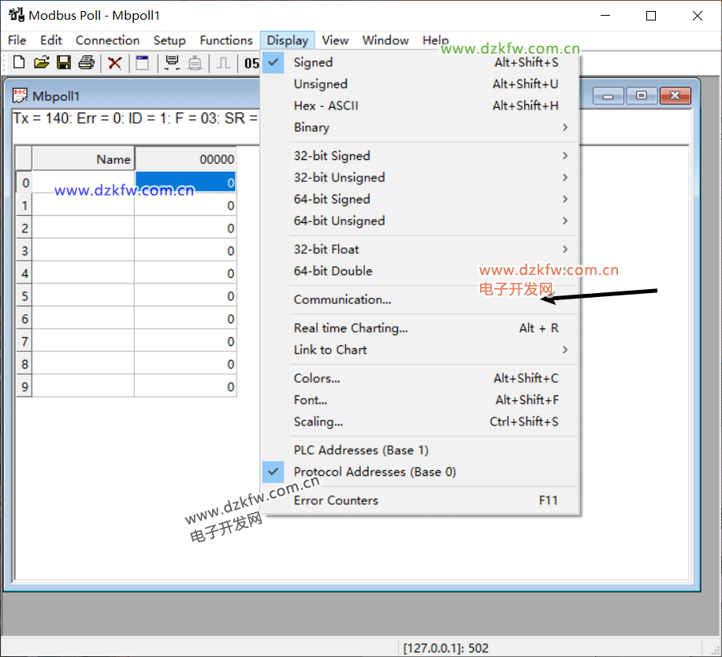
Task: Open the Colors... settings entry
Action: pyautogui.click(x=317, y=378)
